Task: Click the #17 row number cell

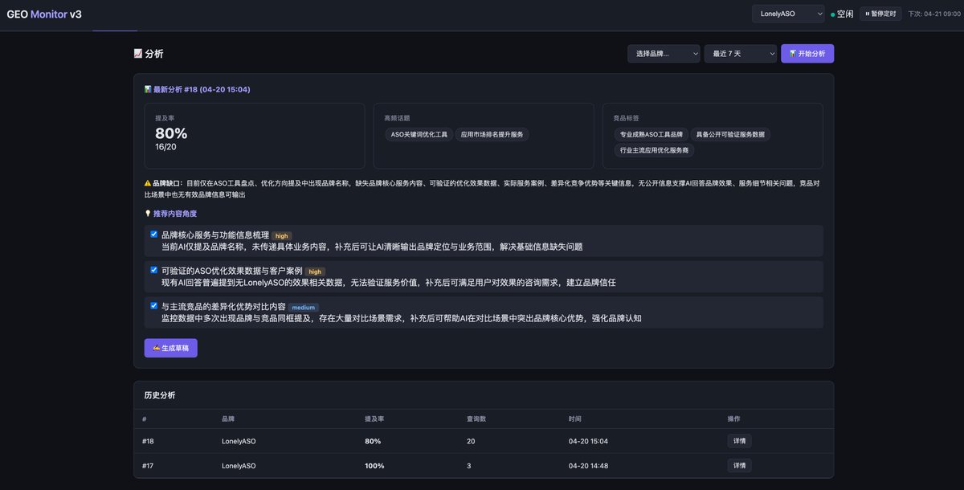Action: coord(148,465)
